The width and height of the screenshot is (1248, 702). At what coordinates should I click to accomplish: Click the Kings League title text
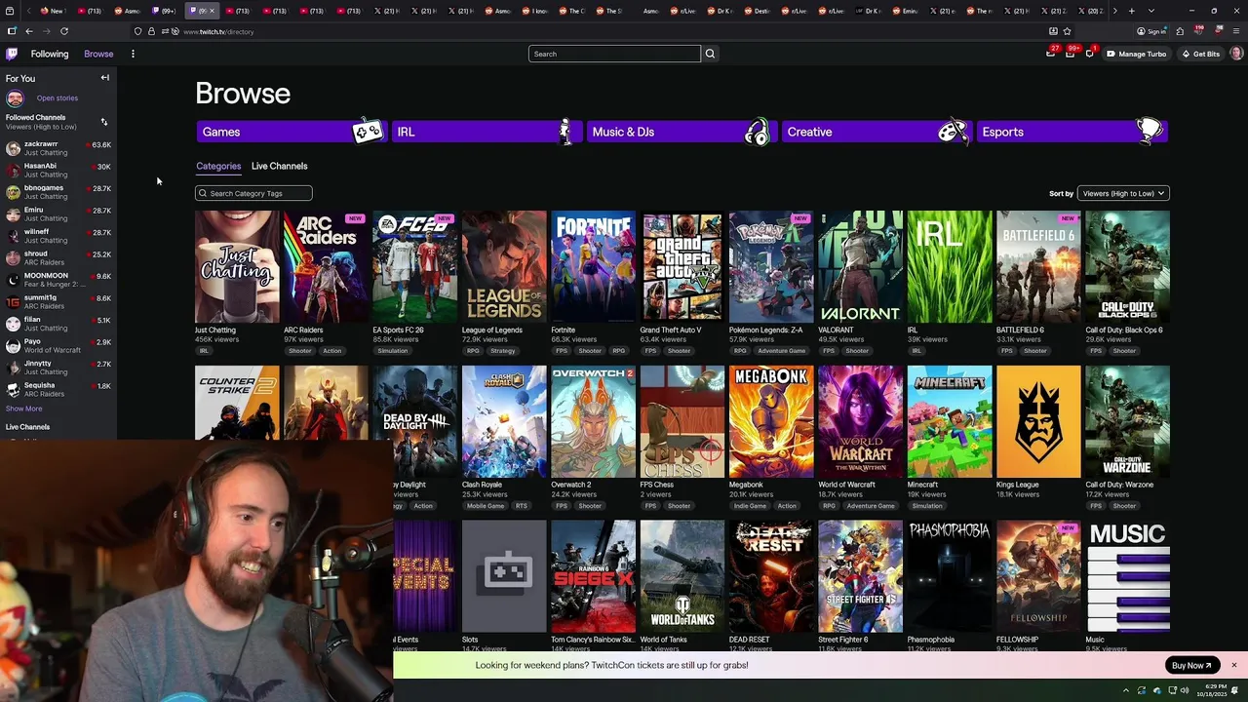click(x=1018, y=485)
